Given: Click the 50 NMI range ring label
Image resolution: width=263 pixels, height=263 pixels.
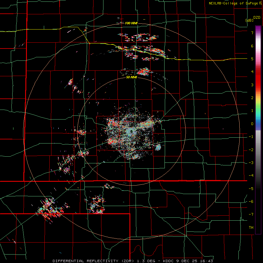Looking at the screenshot, I should 131,77.
